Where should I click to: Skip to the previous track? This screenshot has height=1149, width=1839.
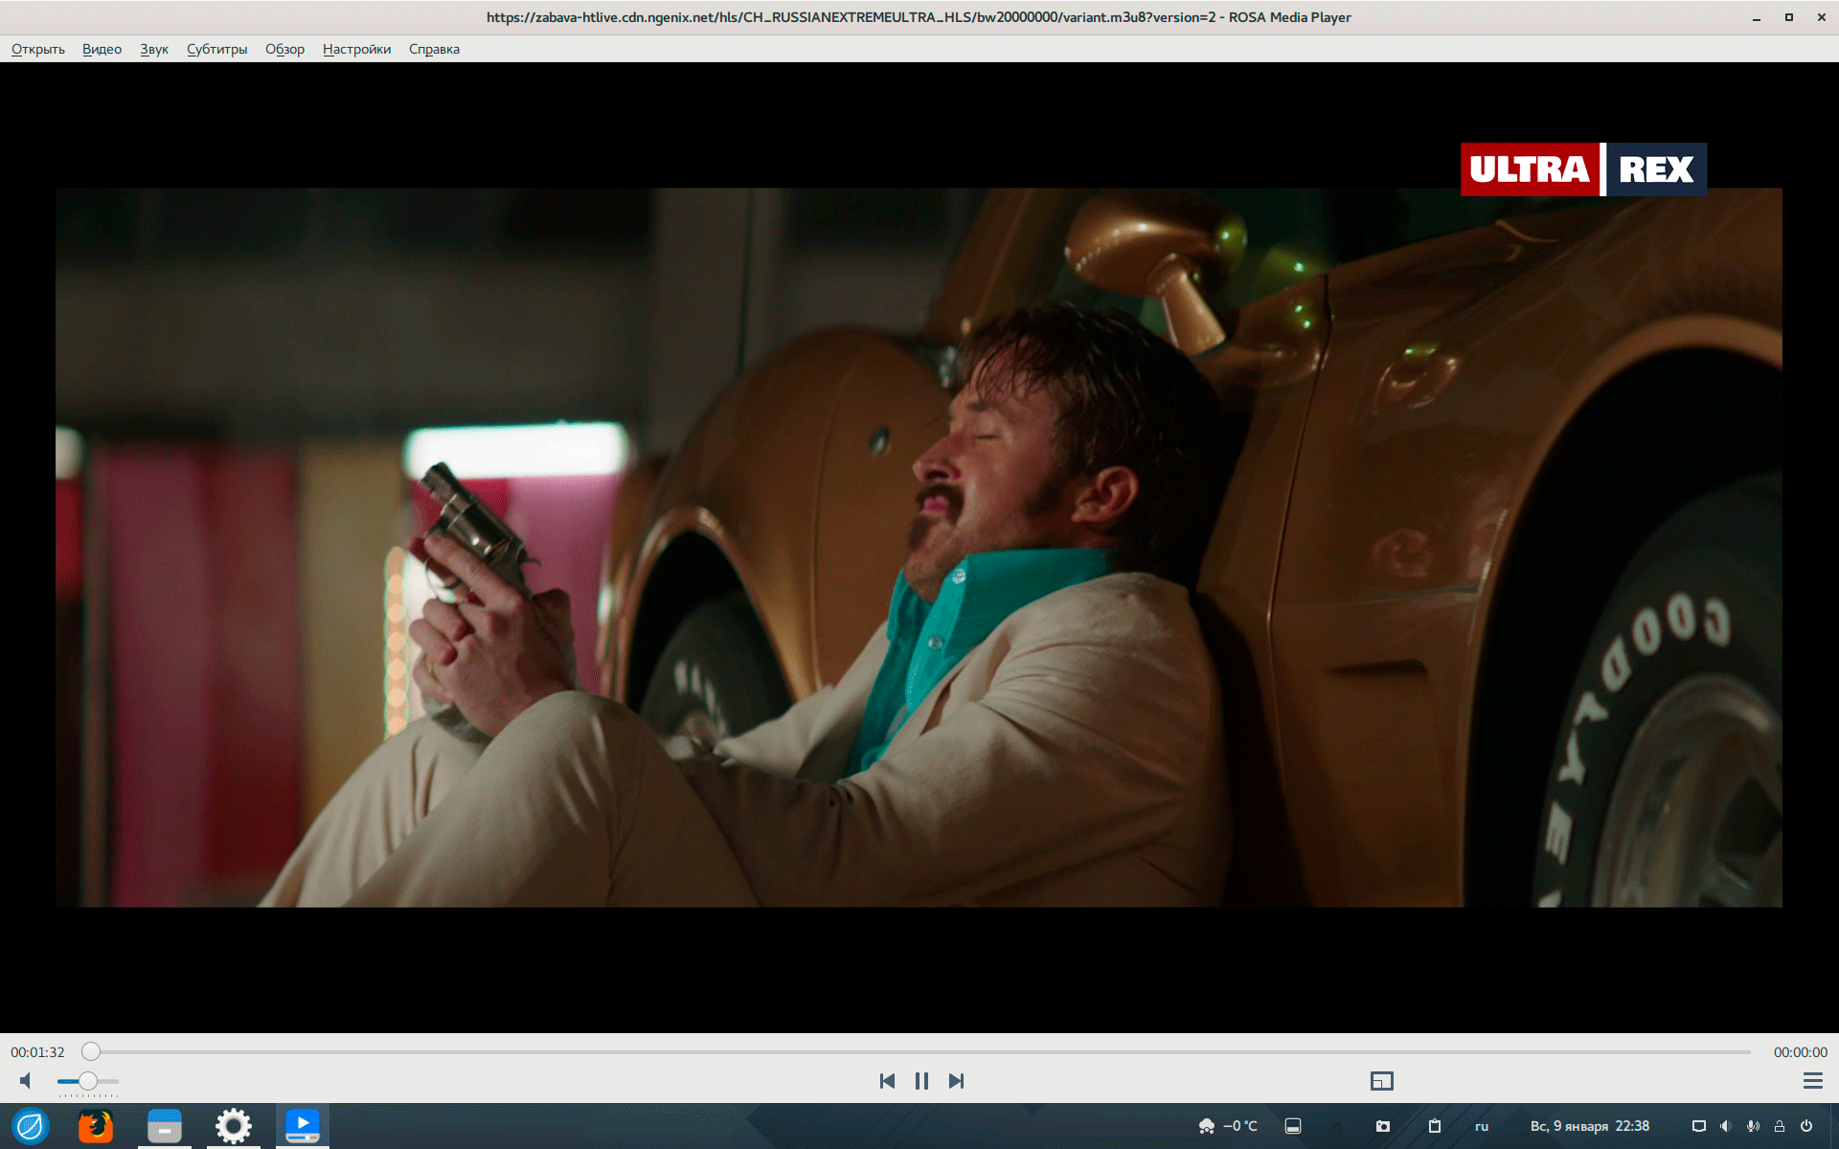(x=887, y=1081)
